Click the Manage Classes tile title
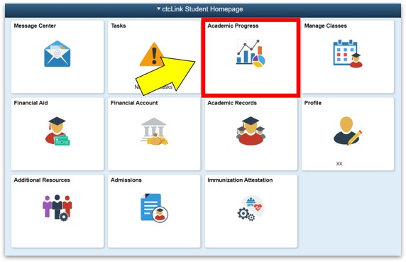 [325, 26]
